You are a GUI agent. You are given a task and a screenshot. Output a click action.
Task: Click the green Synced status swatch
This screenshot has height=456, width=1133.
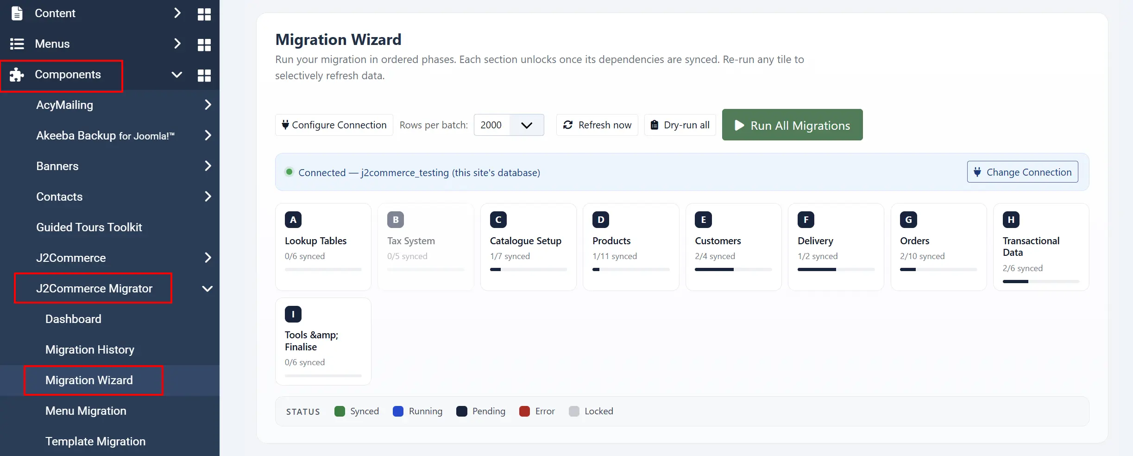(x=340, y=411)
